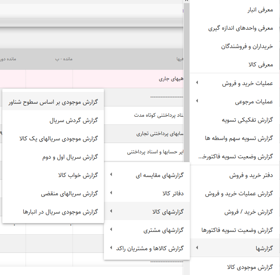Expand عملیات خرید و فروش submenu arrow
The image size is (280, 275).
click(197, 83)
